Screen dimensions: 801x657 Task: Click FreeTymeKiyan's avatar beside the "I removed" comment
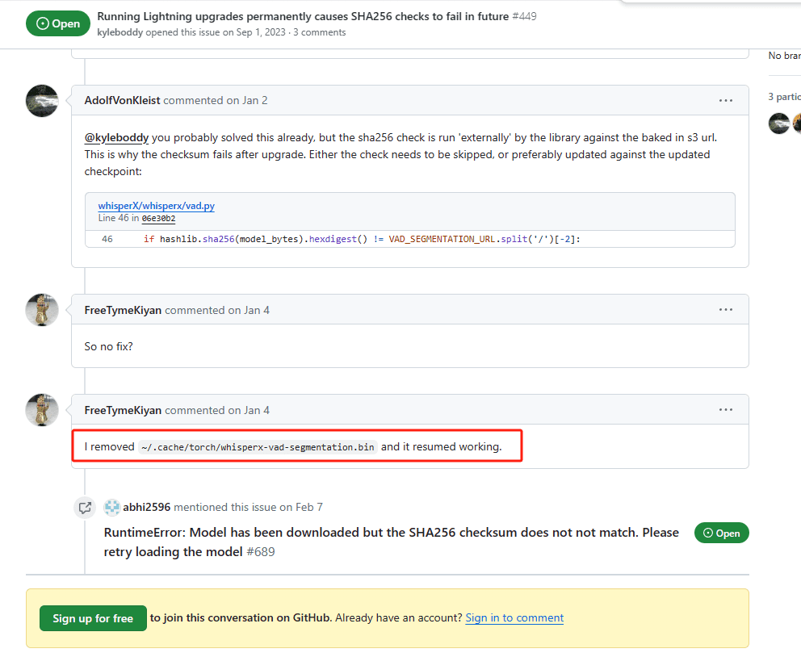[42, 410]
